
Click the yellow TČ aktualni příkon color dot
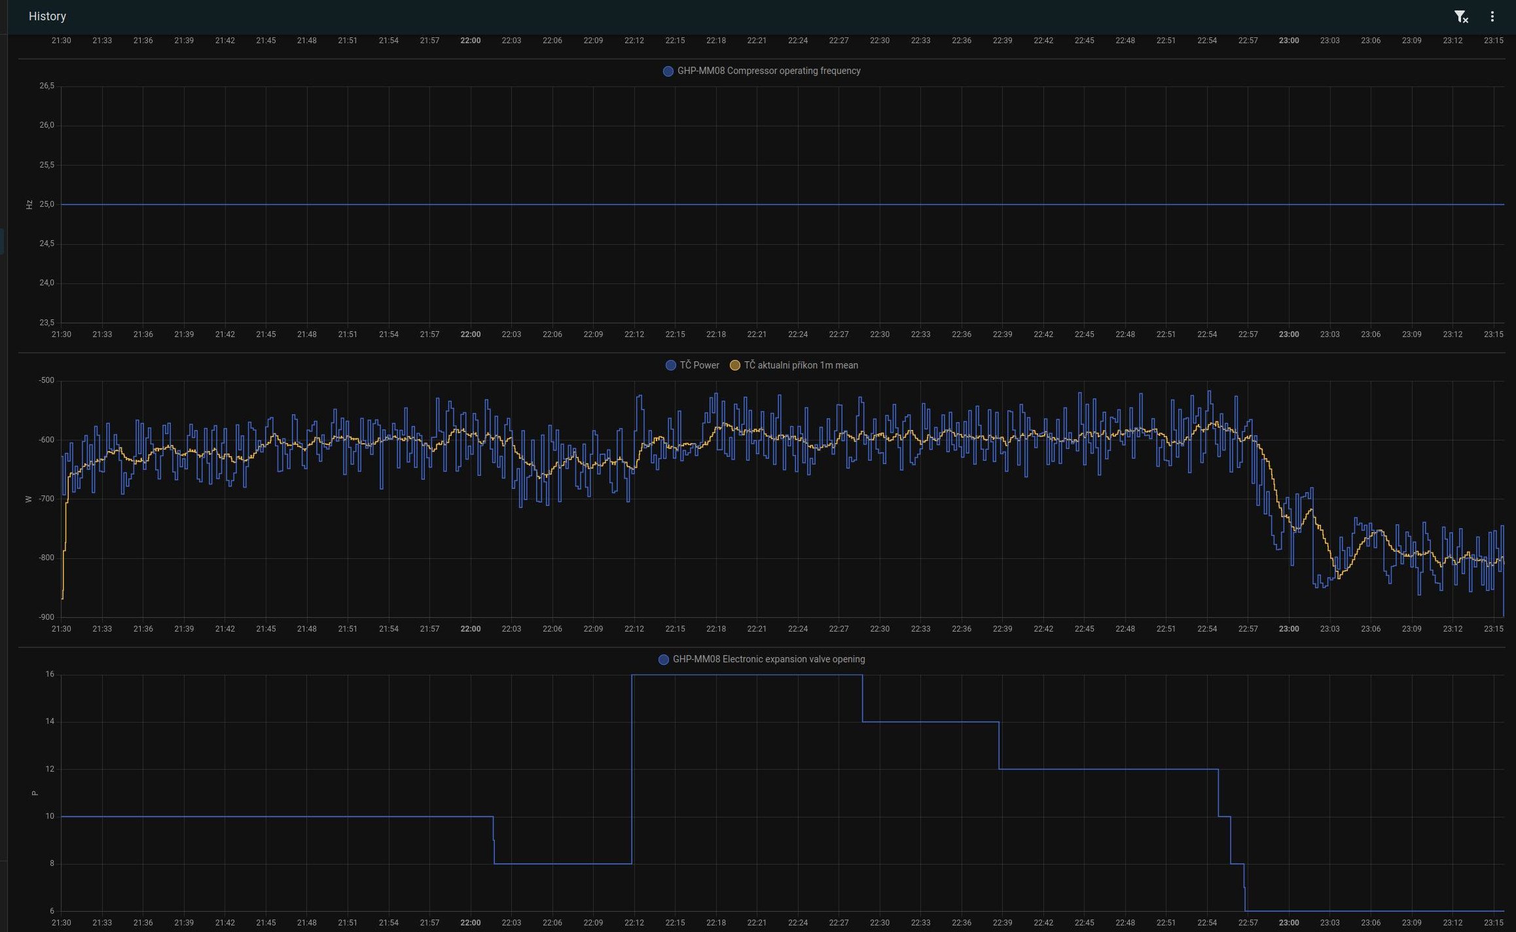(x=734, y=365)
